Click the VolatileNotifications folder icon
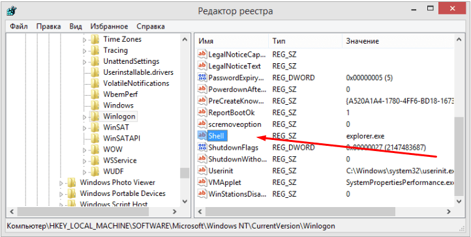This screenshot has width=471, height=237. 95,83
